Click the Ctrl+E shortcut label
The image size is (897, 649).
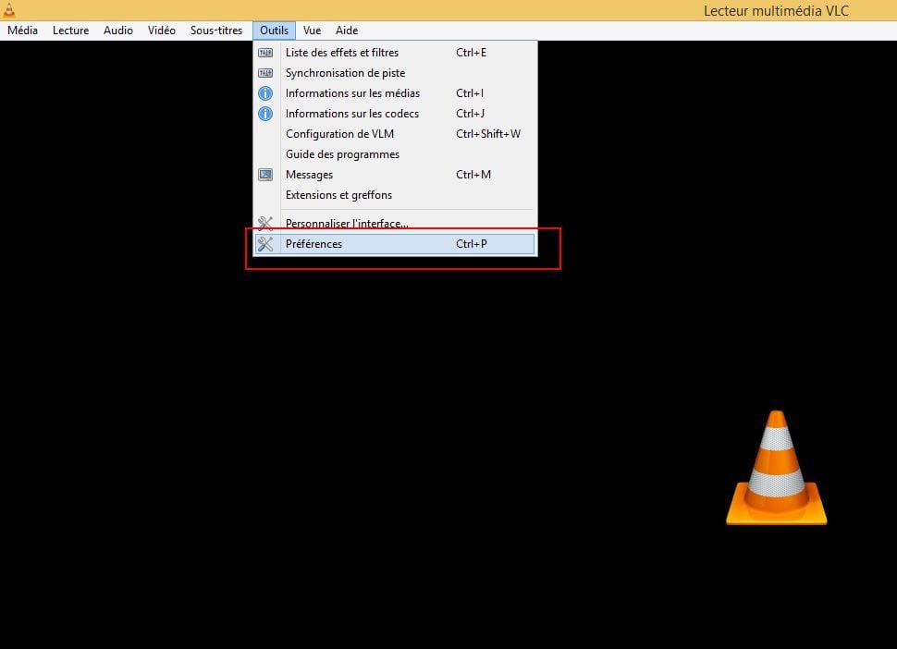point(472,53)
